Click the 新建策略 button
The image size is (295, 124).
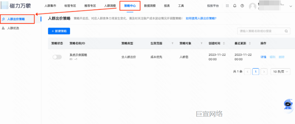(x=59, y=31)
